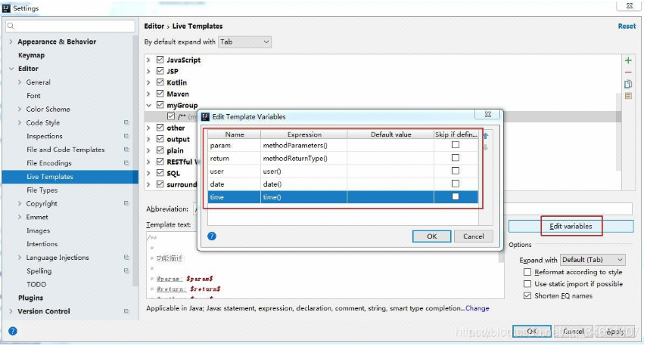Open help in Edit Template Variables dialog

click(x=212, y=236)
